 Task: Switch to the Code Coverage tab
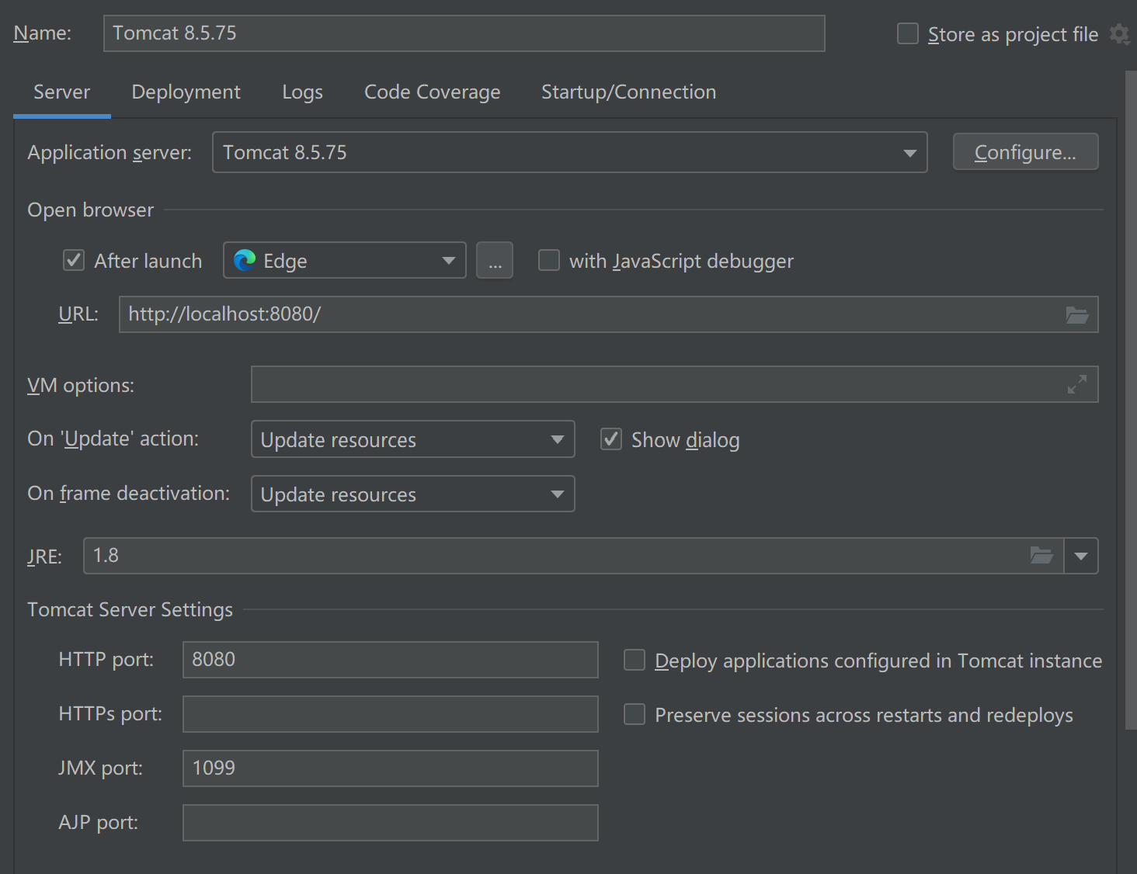coord(433,92)
